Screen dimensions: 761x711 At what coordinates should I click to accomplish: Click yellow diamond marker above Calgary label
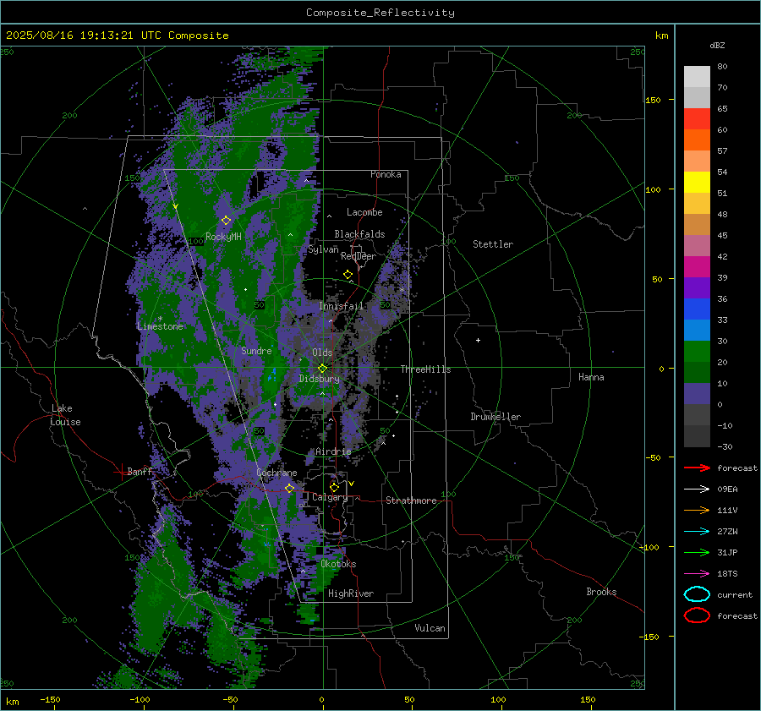[x=334, y=487]
